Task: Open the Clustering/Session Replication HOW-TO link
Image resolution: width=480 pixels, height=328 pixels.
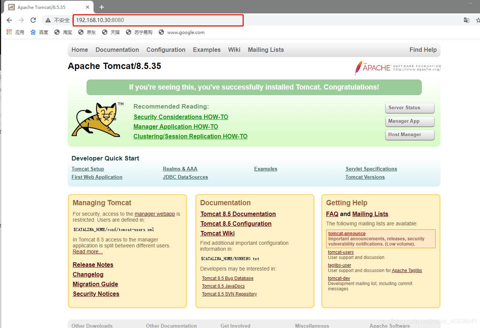Action: (x=190, y=136)
